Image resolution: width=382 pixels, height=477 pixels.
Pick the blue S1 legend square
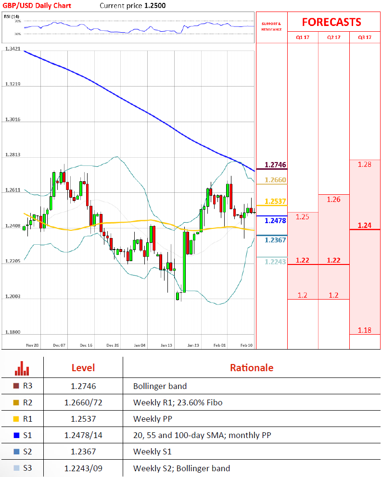click(x=17, y=436)
